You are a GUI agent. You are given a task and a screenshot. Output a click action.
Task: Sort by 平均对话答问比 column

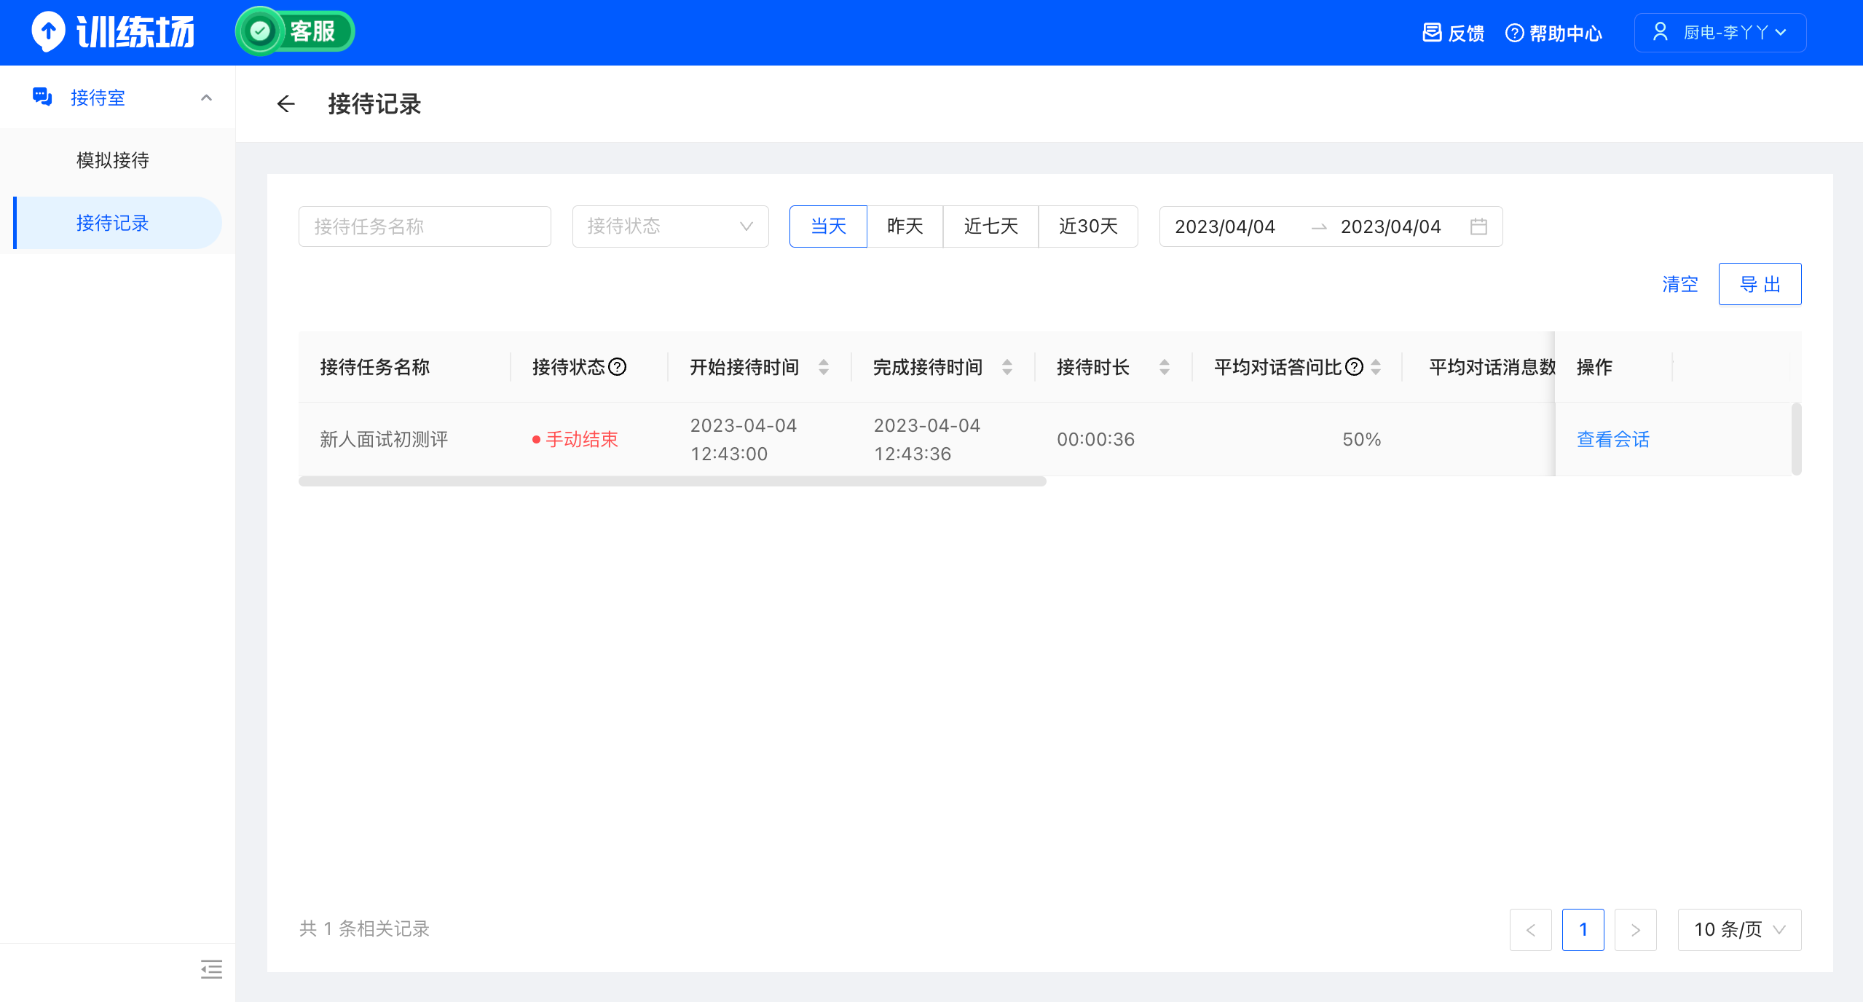[1376, 367]
